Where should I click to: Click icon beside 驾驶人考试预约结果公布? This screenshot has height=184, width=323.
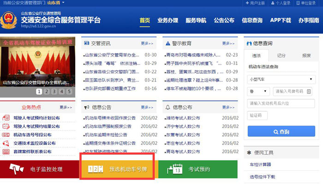(6, 126)
